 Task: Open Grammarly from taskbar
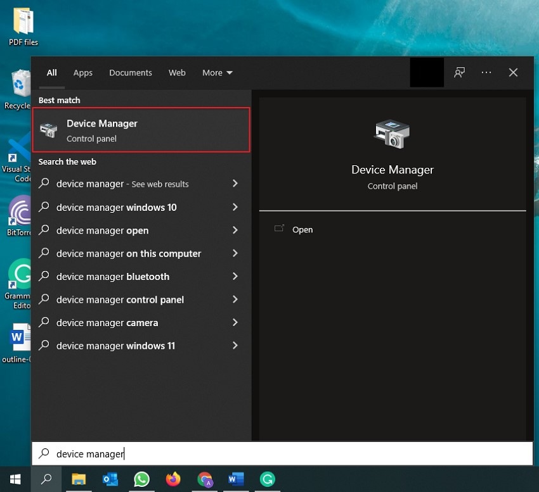coord(268,479)
